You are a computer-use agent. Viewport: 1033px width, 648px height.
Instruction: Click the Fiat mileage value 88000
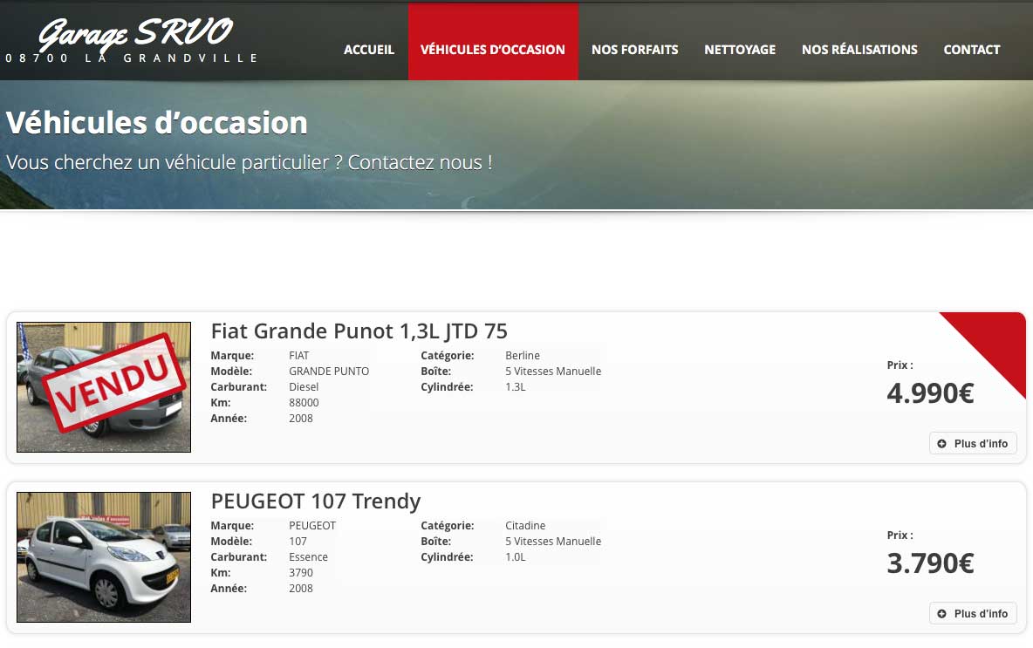[304, 403]
